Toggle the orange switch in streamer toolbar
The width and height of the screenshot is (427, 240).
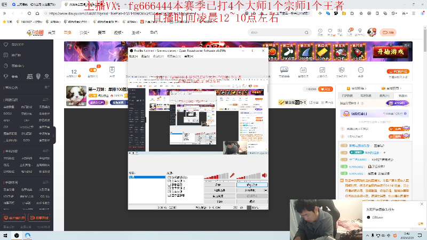click(92, 70)
